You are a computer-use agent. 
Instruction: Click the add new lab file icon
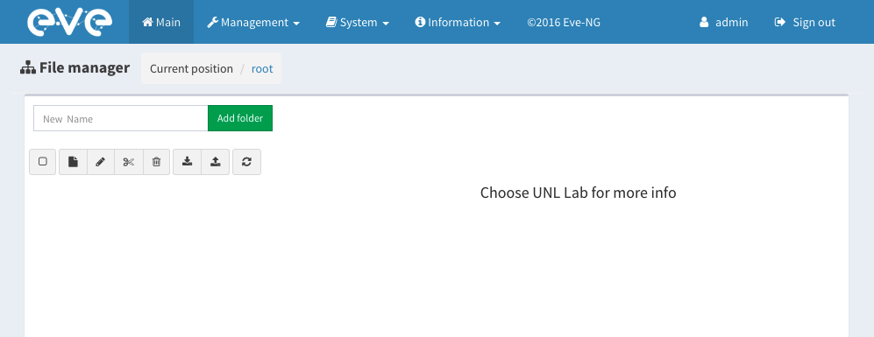tap(73, 162)
